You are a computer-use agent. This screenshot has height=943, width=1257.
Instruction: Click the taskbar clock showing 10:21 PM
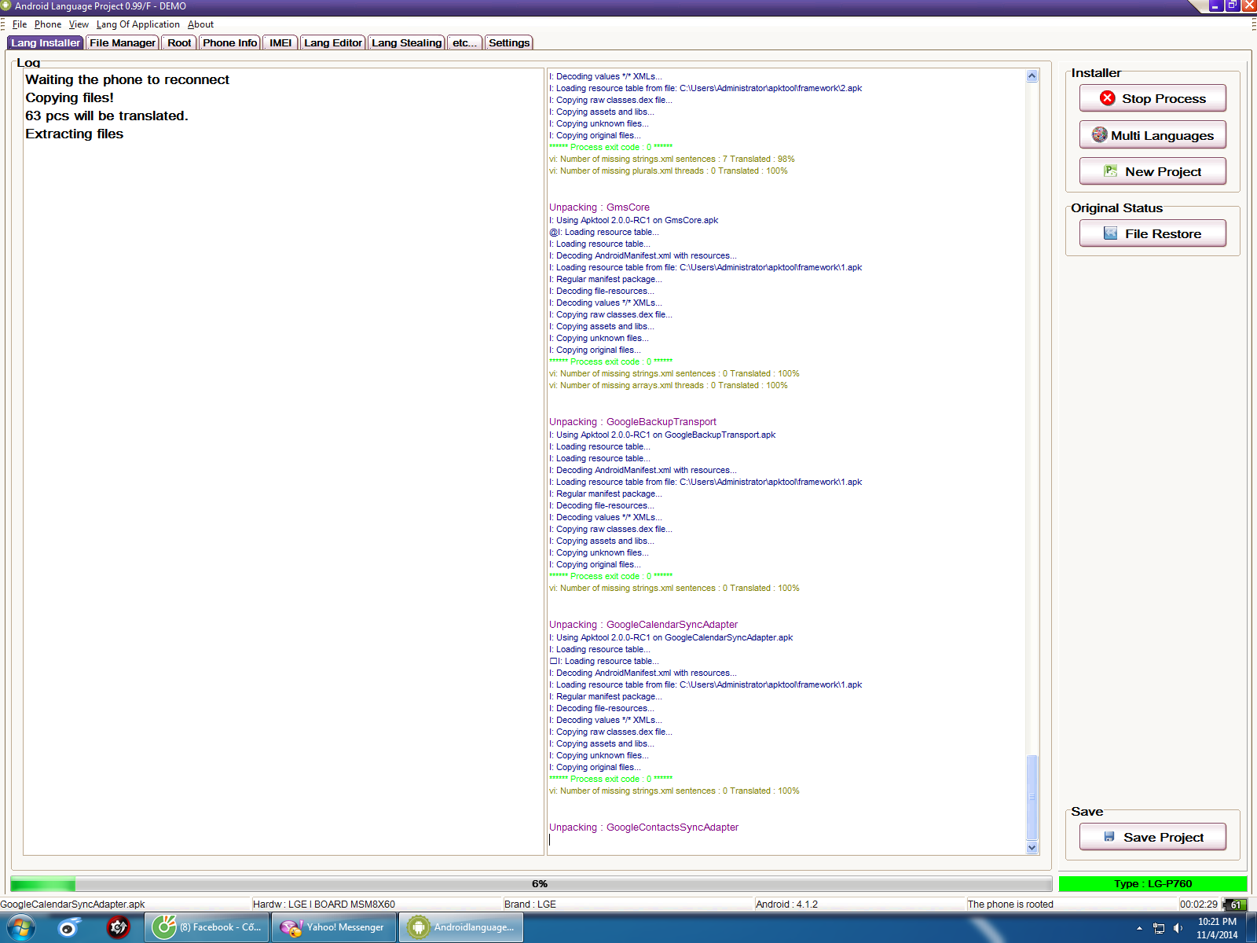pyautogui.click(x=1217, y=928)
